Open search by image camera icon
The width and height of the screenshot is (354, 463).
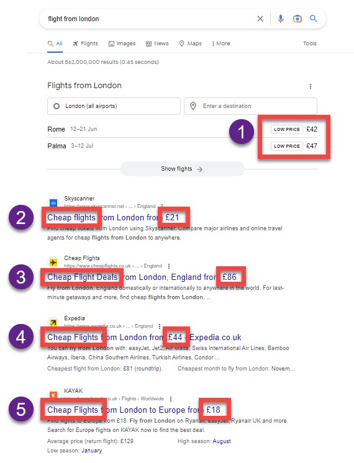pos(297,19)
